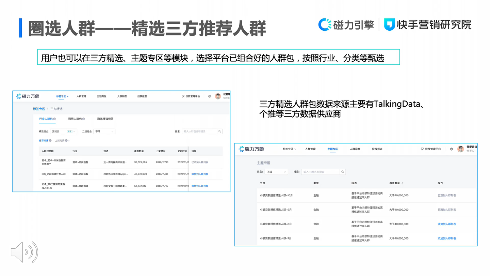This screenshot has width=490, height=276.
Task: Open 主题专区 on 三方精选 page nav
Action: click(x=101, y=96)
